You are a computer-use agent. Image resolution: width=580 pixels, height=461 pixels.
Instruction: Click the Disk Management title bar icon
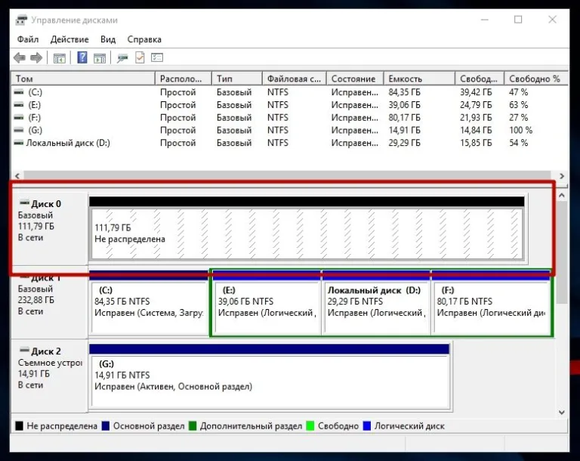coord(21,20)
